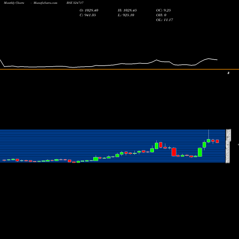Click the large red candle after the mid peak
Viewport: 239px width, 239px height.
(x=174, y=152)
